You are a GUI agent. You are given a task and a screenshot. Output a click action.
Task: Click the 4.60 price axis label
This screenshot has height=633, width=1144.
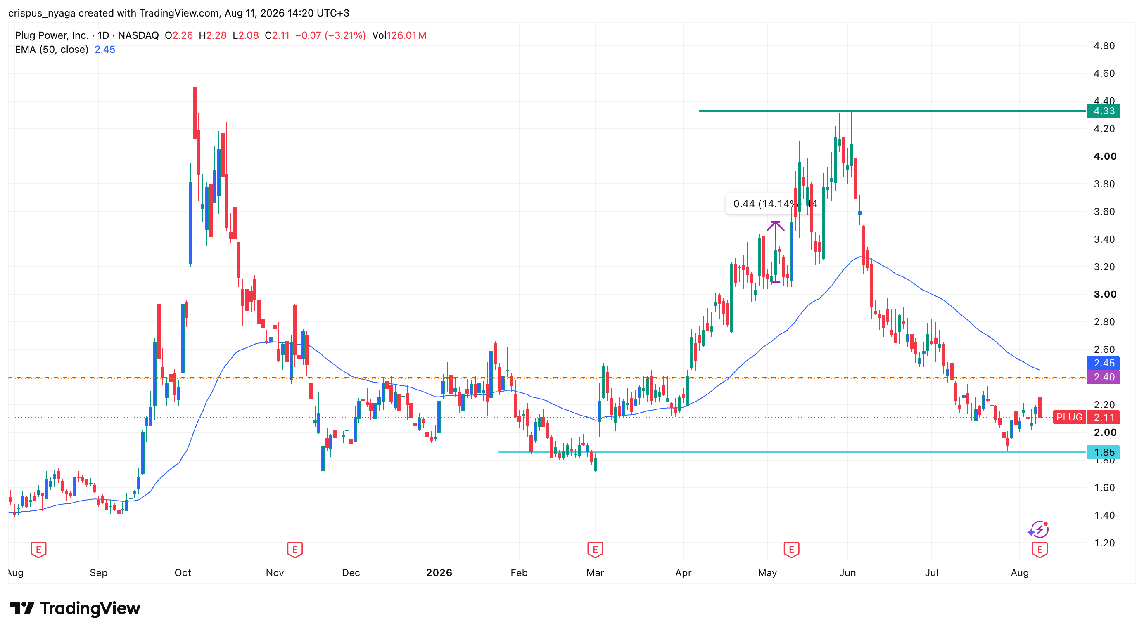coord(1104,73)
